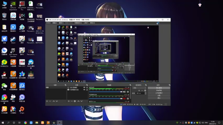Screen dimensions: 223x125
Task: Remove selected source with Sources minus button
Action: click(72, 101)
